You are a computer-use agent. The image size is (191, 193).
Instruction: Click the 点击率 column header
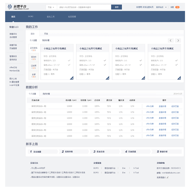point(97,100)
